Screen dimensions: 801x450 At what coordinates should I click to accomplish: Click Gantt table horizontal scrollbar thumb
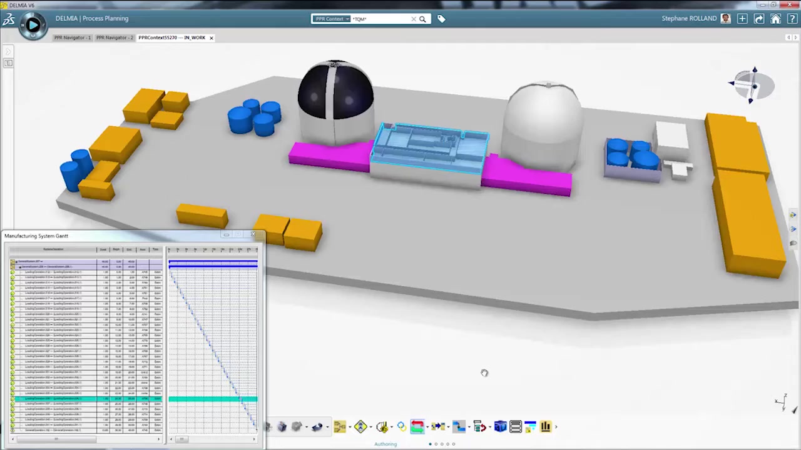pyautogui.click(x=56, y=439)
